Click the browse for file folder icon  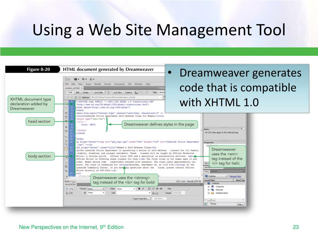point(157,193)
